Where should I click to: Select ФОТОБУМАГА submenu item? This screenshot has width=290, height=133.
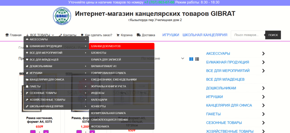tap(122, 127)
